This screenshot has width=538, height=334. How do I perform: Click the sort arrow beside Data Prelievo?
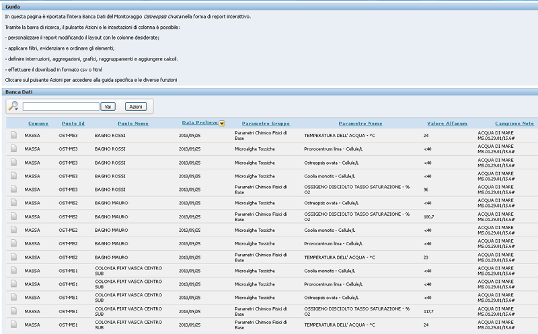pos(222,123)
